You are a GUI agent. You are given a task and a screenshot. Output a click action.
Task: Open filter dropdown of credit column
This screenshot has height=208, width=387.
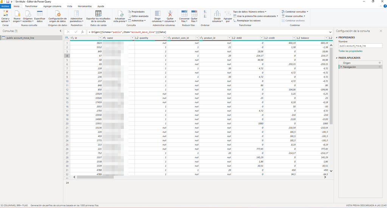[x=294, y=38]
